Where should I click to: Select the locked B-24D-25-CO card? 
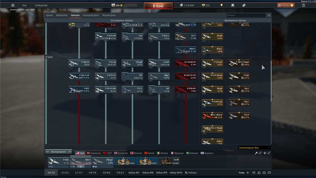click(186, 76)
